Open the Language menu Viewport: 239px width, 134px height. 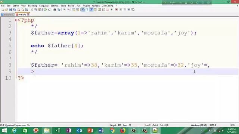44,6
